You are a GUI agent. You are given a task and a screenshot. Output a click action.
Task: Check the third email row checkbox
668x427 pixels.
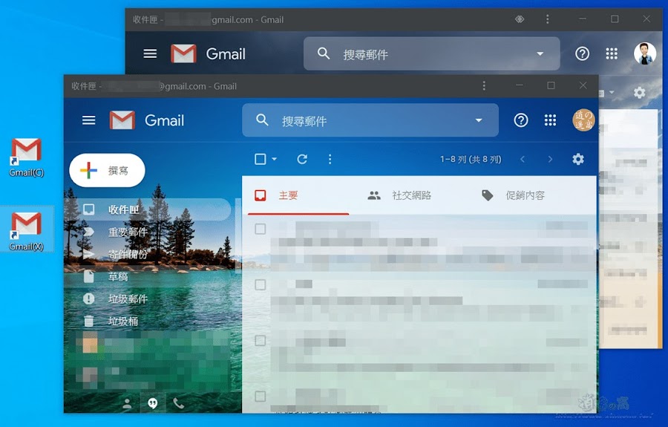[260, 341]
